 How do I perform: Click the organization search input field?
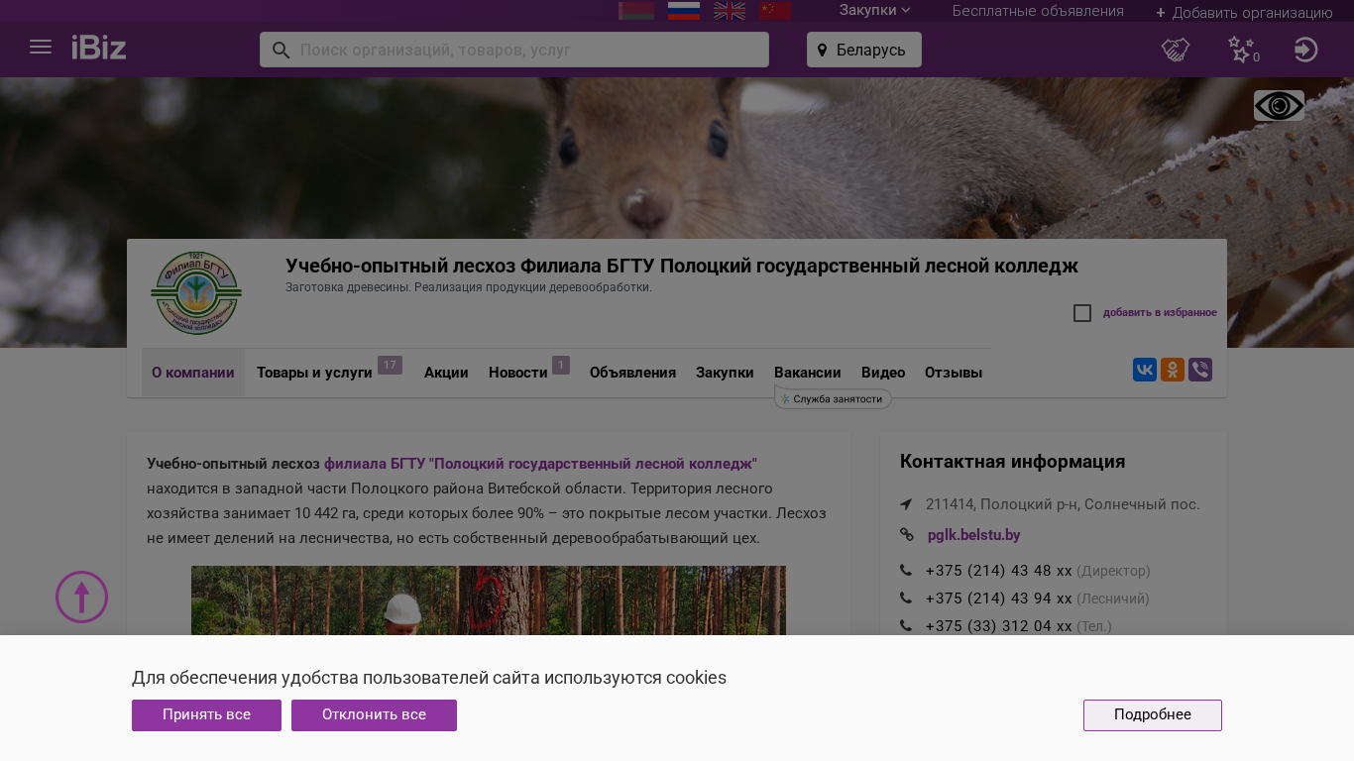coord(525,50)
